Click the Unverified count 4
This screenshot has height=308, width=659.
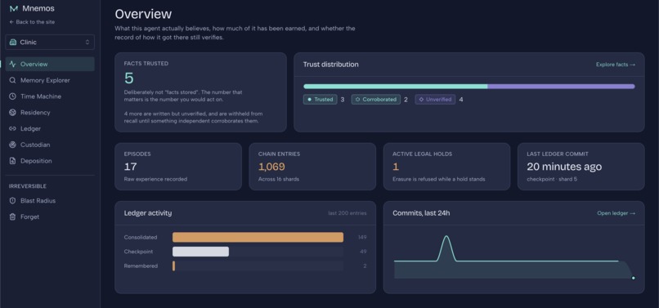coord(461,100)
